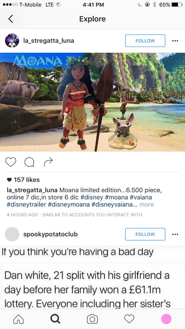This screenshot has width=185, height=329.
Task: Open the Camera tab
Action: coord(92,319)
